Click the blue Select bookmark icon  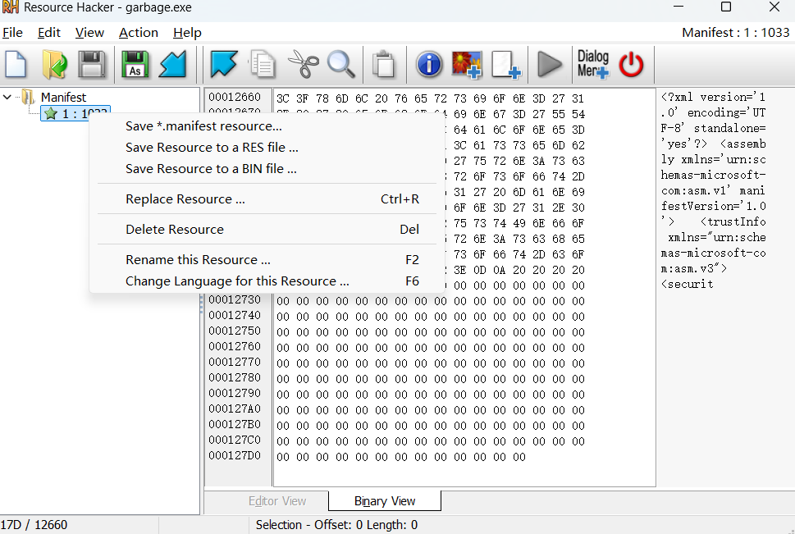224,65
